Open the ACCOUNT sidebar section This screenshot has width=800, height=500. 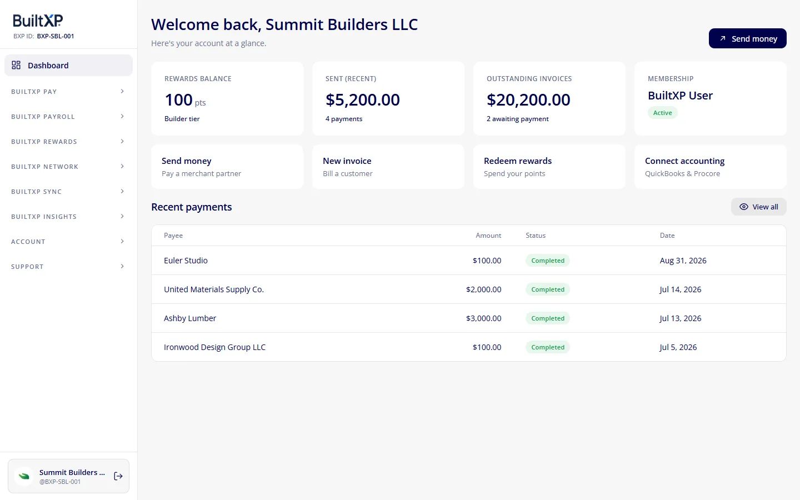coord(68,242)
